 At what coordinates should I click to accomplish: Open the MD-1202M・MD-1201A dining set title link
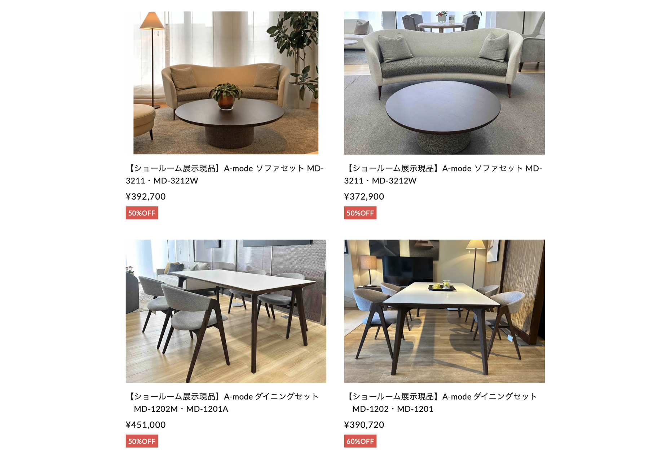[x=223, y=402]
